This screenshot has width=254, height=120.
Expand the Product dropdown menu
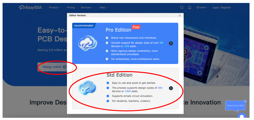click(55, 7)
